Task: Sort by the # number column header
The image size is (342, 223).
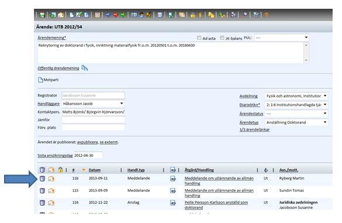Action: click(x=73, y=170)
